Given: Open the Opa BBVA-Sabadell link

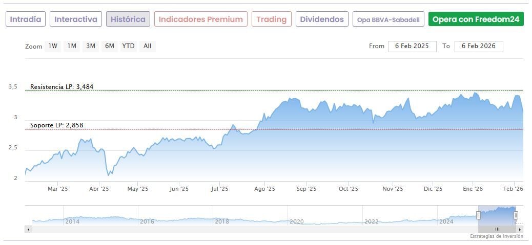Looking at the screenshot, I should pyautogui.click(x=388, y=19).
